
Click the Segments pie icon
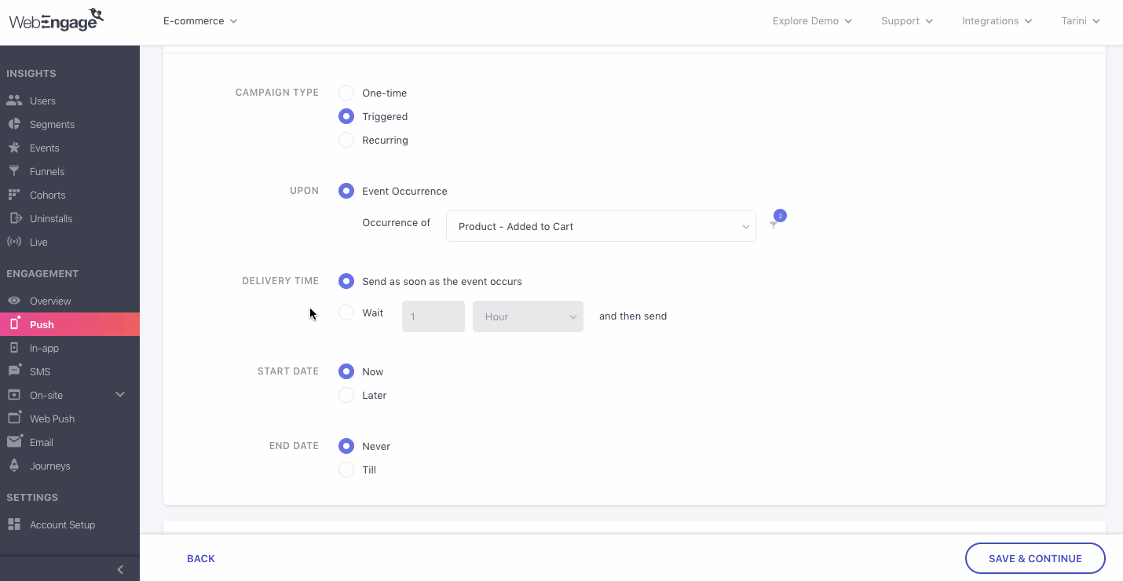click(14, 124)
